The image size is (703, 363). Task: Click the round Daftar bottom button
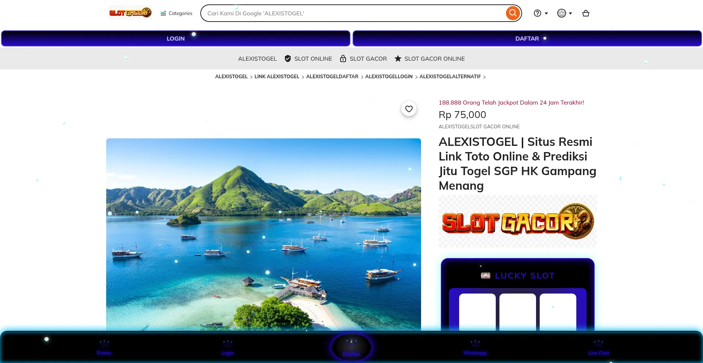click(351, 347)
